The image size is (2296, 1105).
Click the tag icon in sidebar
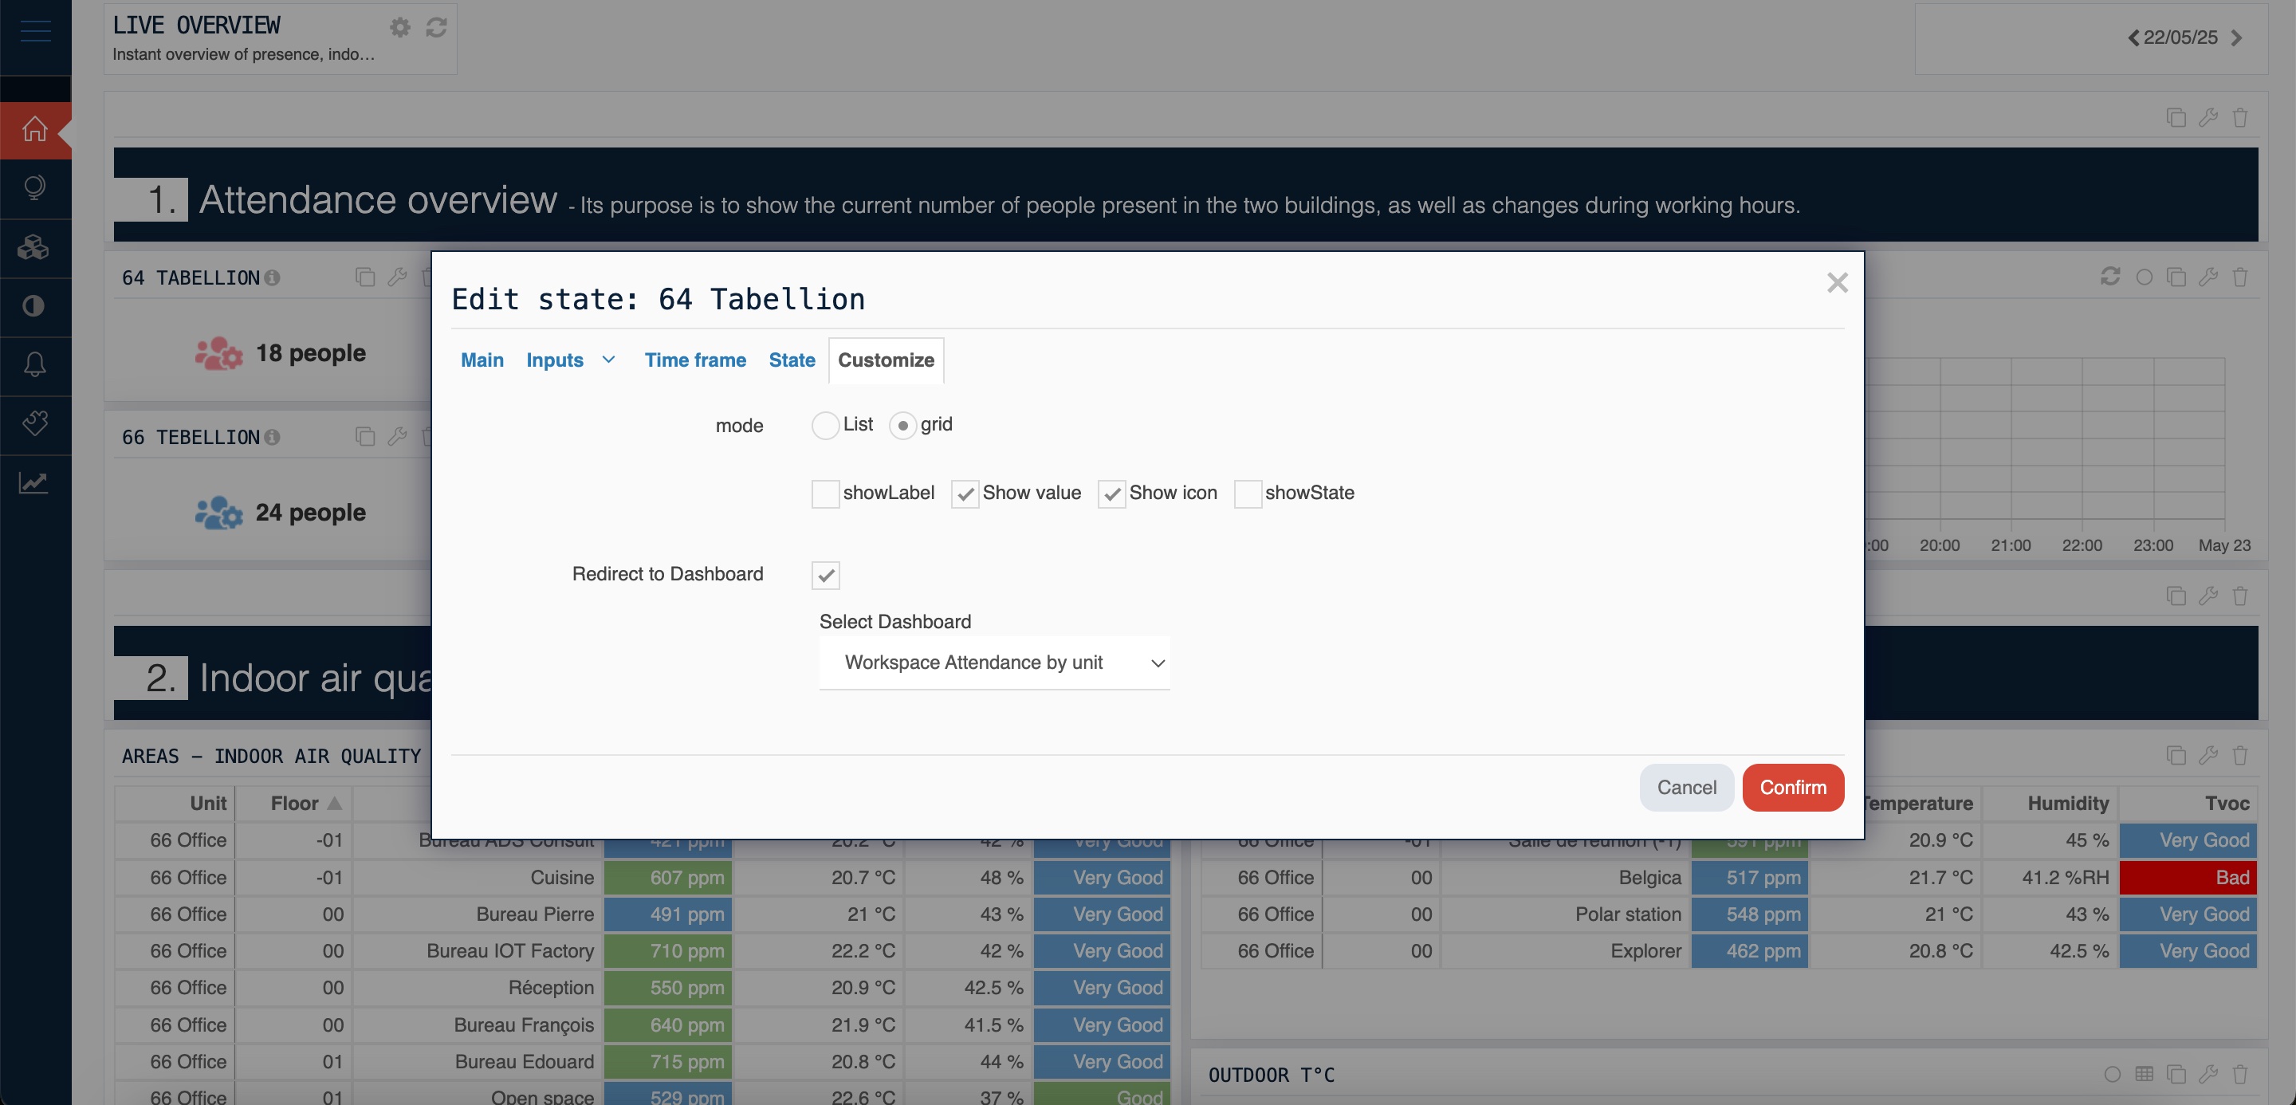(x=35, y=423)
